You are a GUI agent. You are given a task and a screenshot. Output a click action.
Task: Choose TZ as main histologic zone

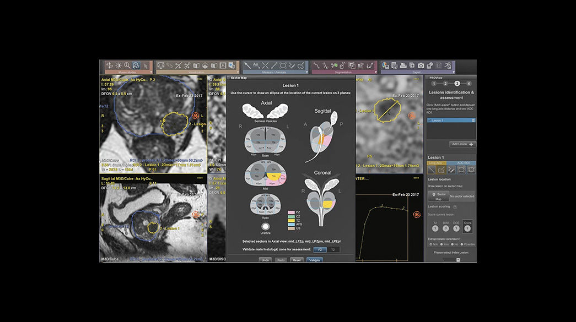(x=332, y=250)
